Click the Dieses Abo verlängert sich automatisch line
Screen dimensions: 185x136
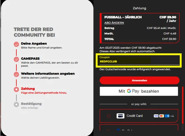(x=127, y=51)
